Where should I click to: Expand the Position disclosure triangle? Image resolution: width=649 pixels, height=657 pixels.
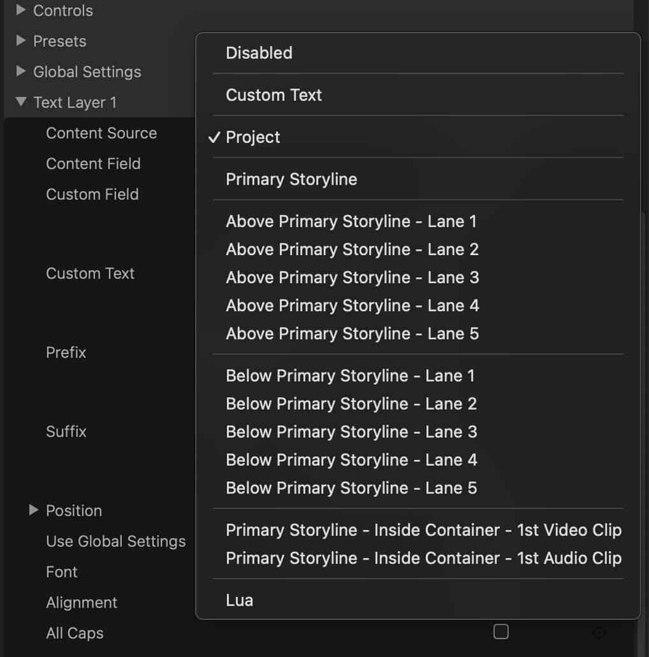tap(34, 510)
